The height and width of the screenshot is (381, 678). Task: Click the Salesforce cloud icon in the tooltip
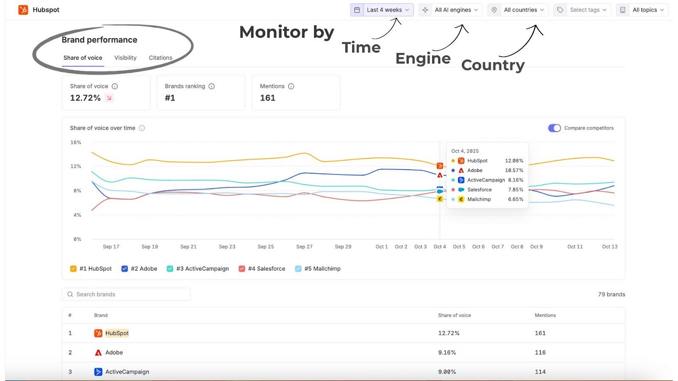point(461,190)
